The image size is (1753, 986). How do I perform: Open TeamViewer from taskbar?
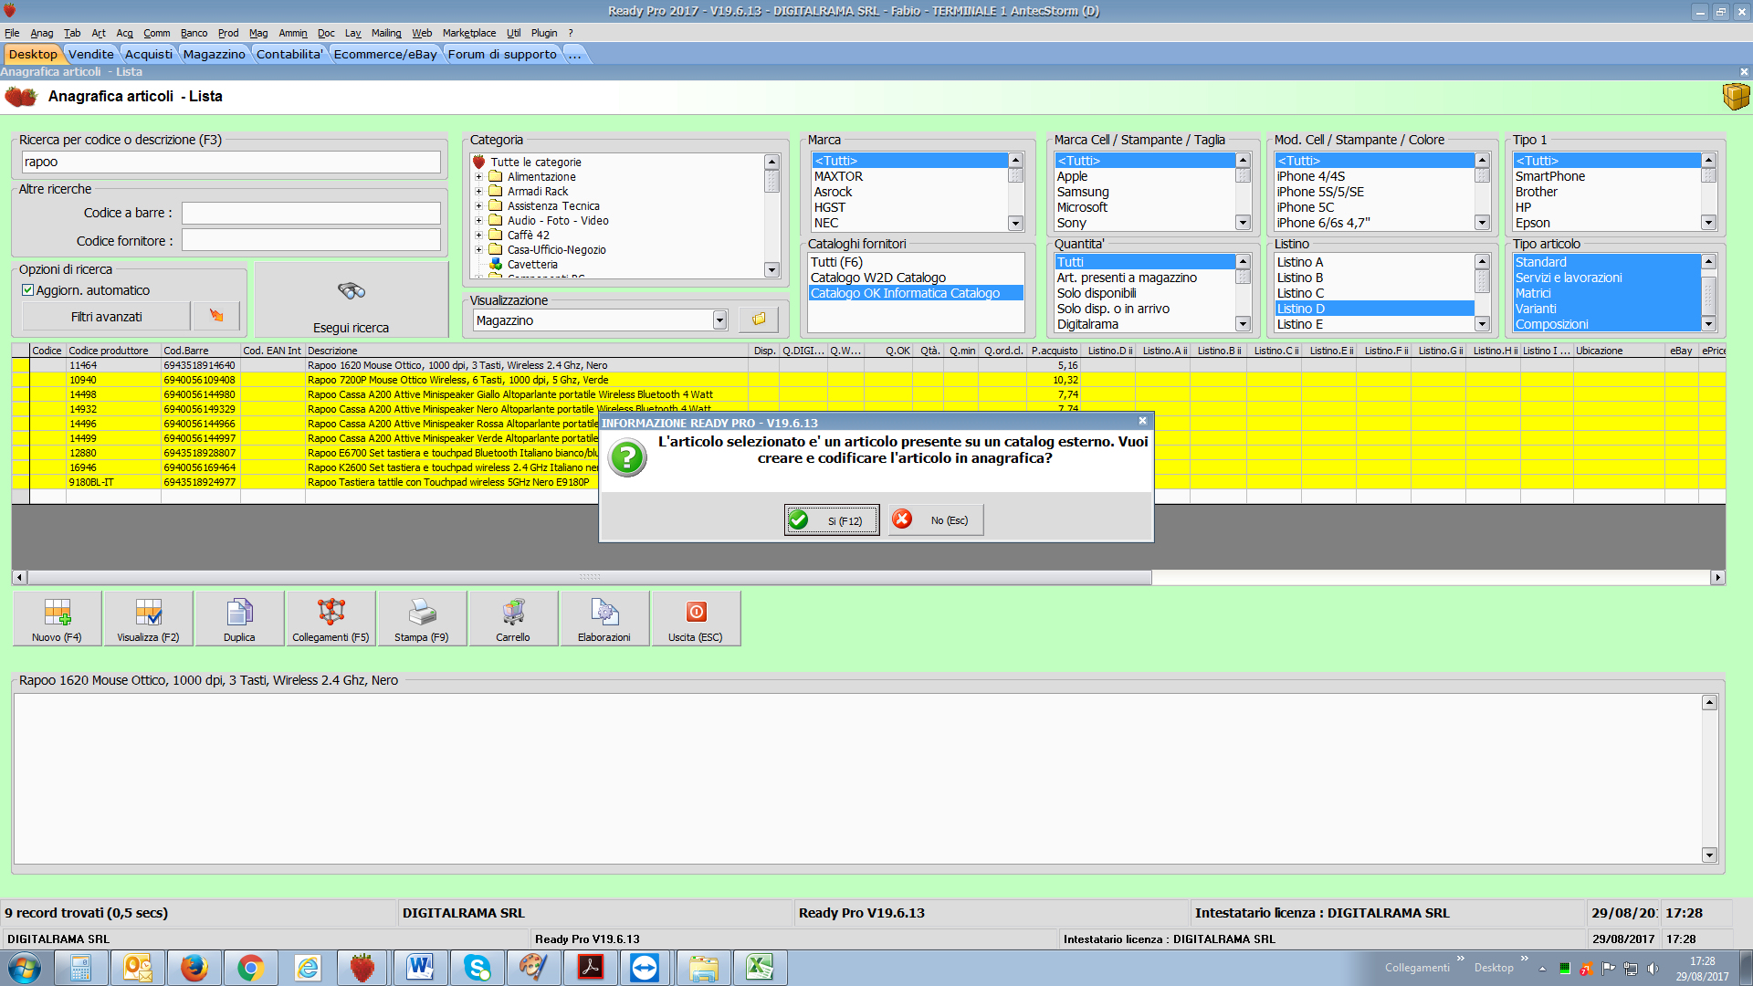(x=645, y=968)
